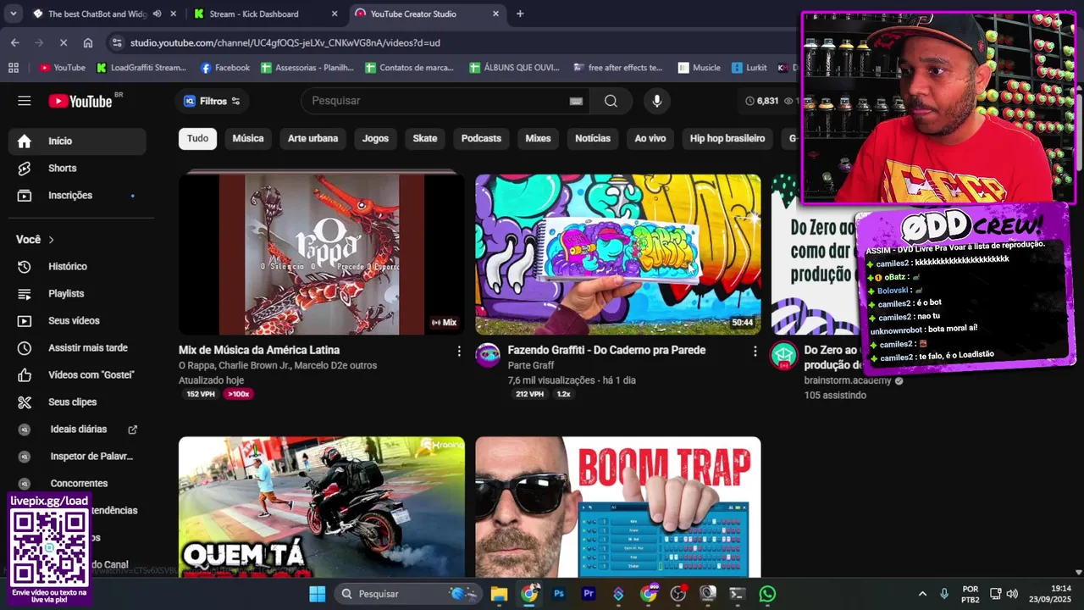Open YouTube bookmark in bookmarks bar

tap(62, 68)
